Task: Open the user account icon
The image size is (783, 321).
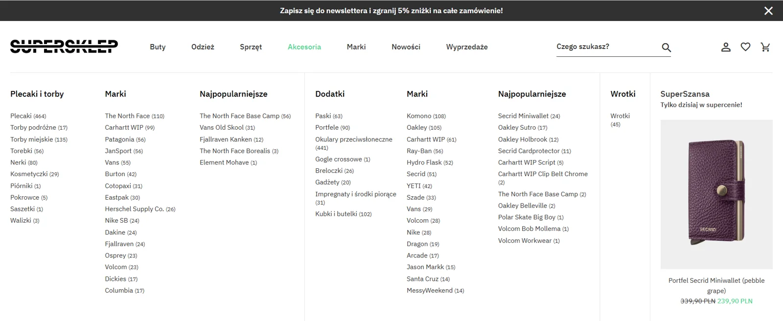Action: pos(726,47)
